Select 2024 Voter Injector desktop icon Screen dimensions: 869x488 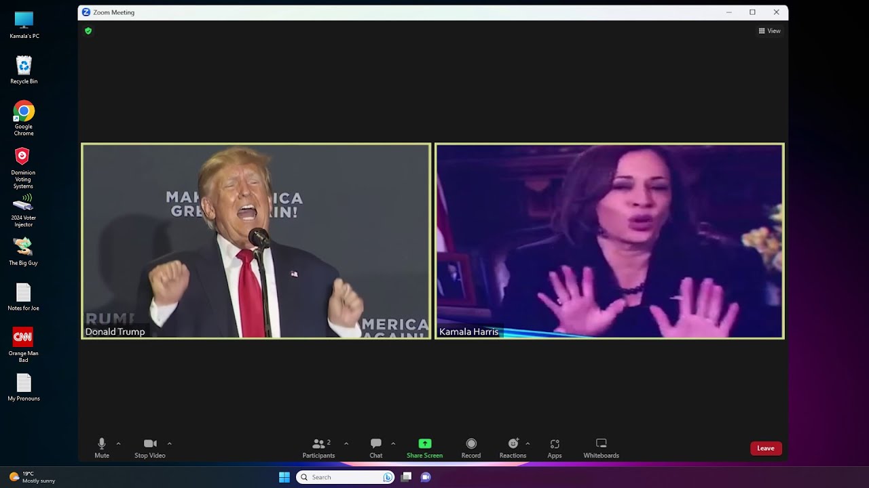click(23, 211)
